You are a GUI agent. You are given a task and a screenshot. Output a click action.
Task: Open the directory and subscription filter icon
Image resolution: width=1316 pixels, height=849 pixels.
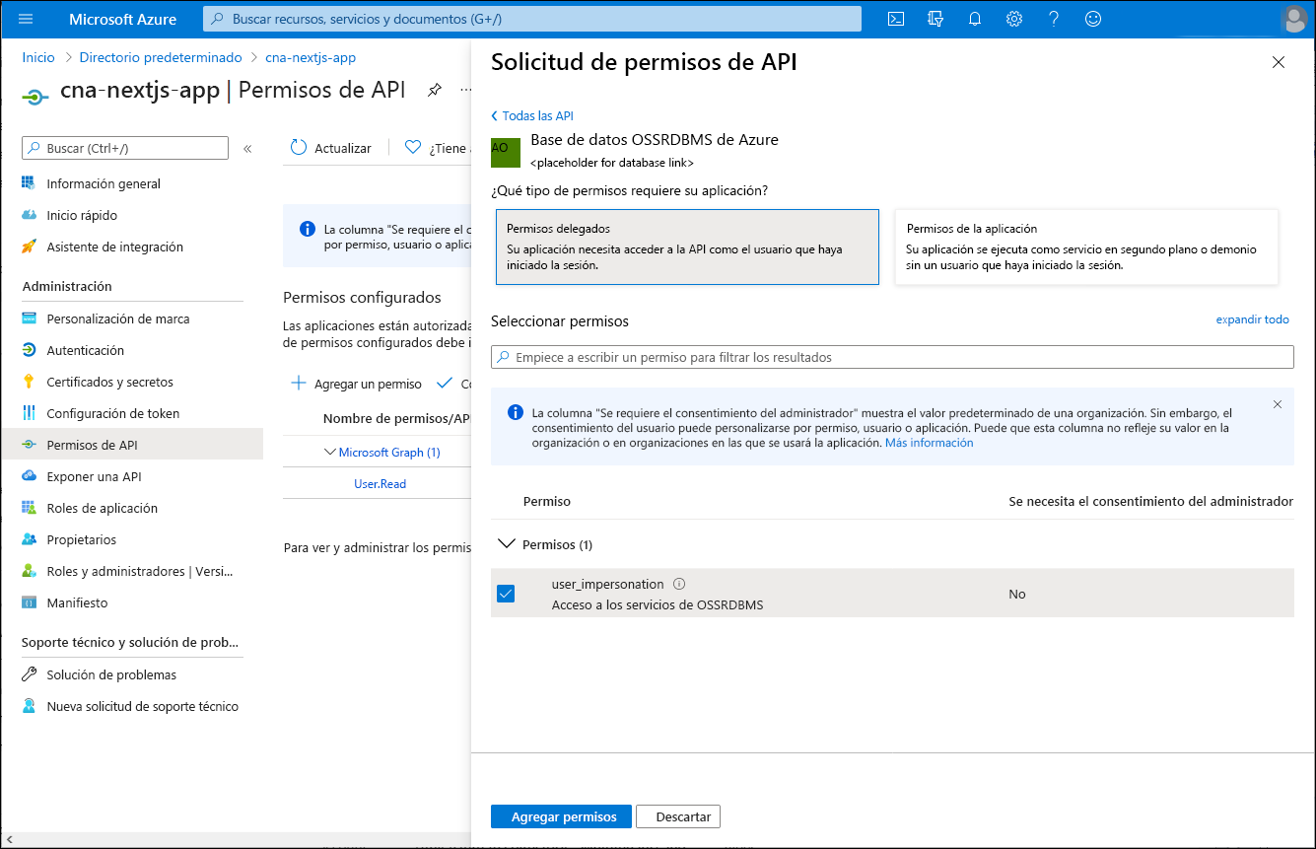click(935, 19)
